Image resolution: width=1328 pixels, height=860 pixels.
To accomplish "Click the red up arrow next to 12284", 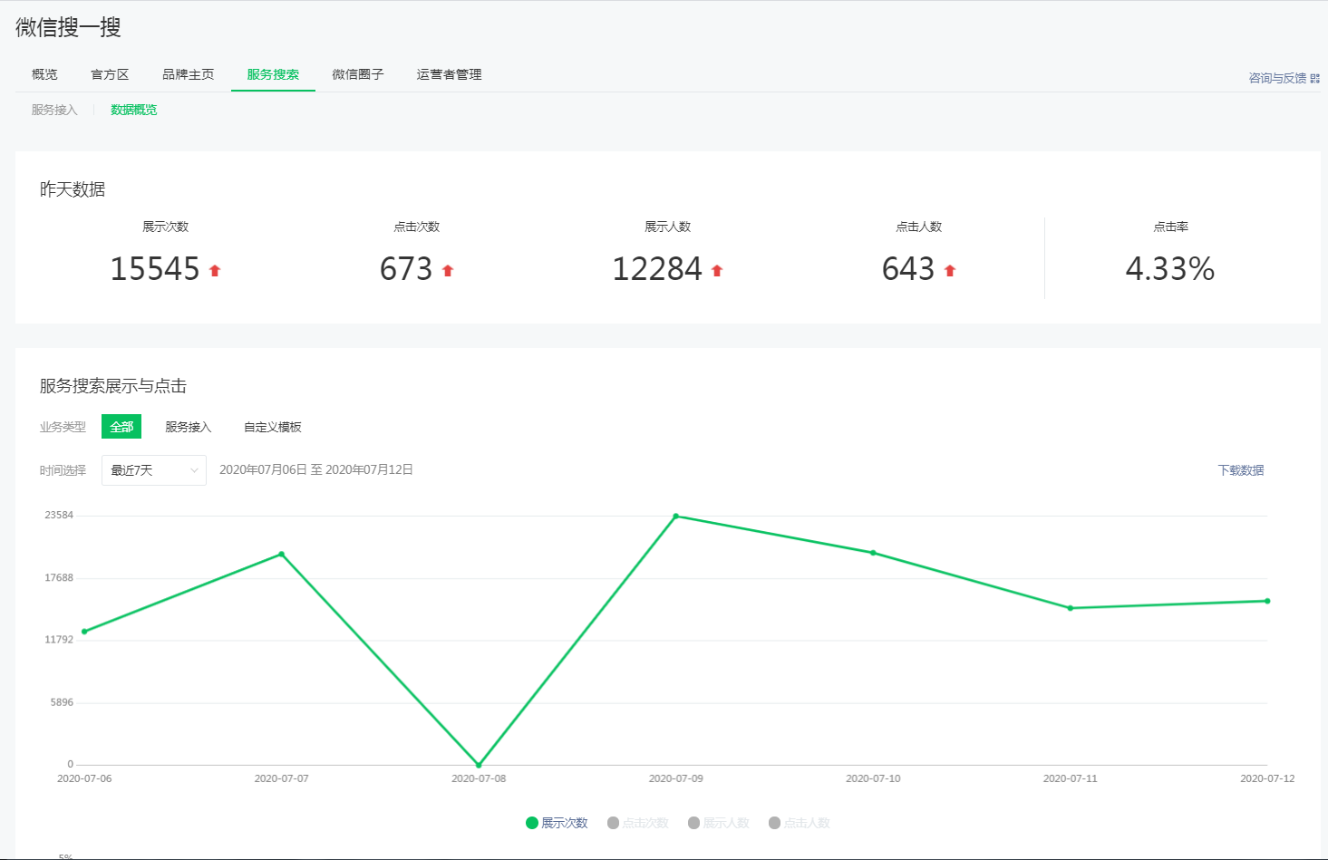I will (717, 270).
